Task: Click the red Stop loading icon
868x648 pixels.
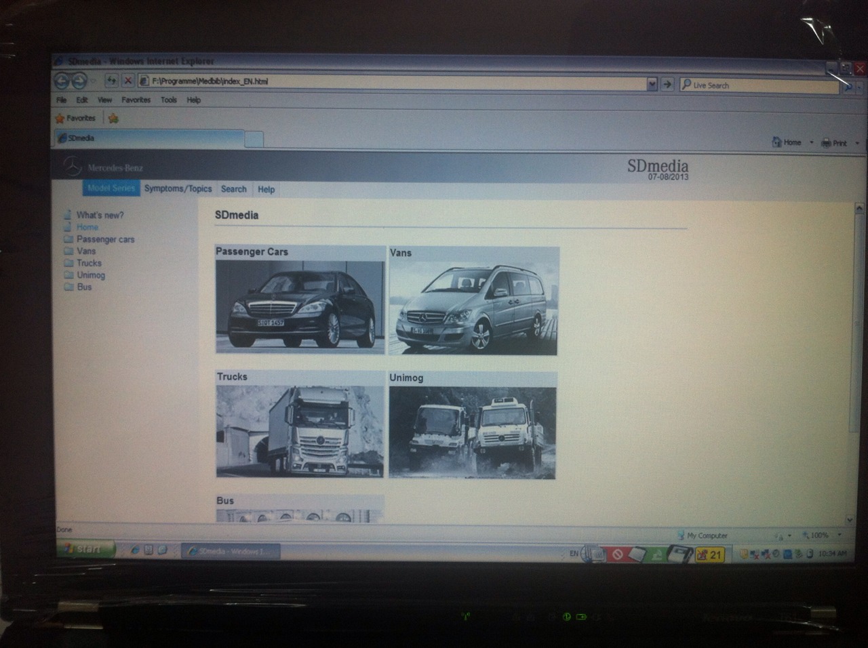Action: click(127, 81)
